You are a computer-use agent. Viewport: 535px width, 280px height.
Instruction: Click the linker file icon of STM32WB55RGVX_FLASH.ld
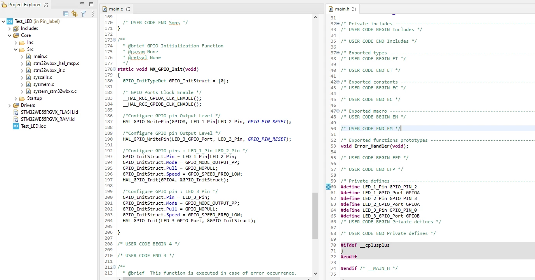[16, 112]
